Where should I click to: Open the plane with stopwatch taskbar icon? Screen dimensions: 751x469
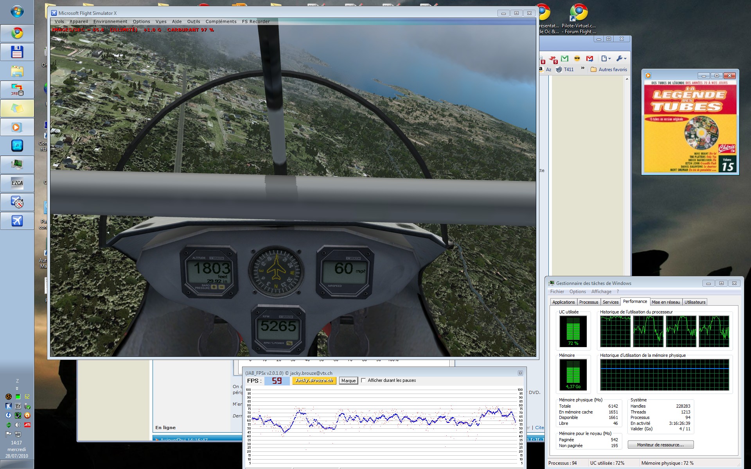pyautogui.click(x=17, y=202)
